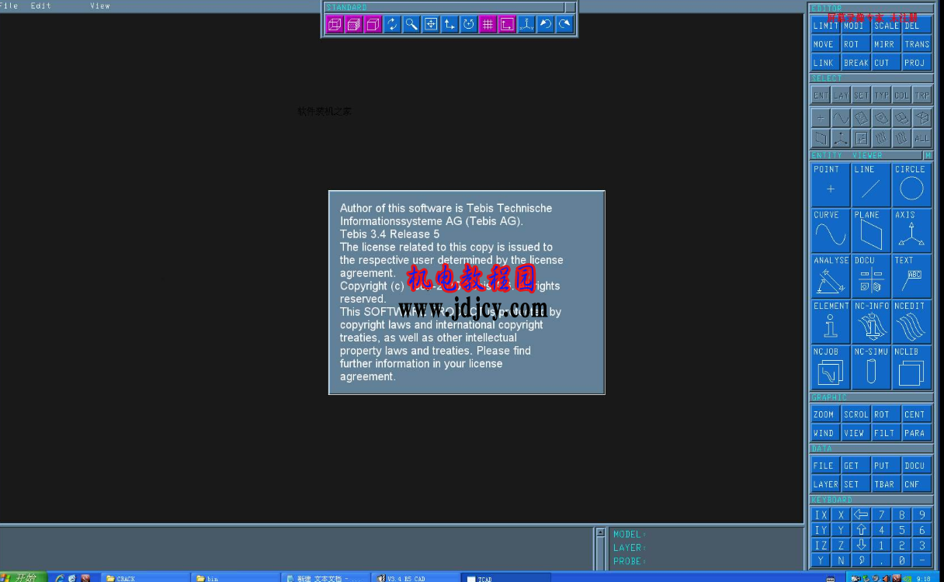Switch to the bin folder taskbar button
This screenshot has height=582, width=944.
pos(235,578)
